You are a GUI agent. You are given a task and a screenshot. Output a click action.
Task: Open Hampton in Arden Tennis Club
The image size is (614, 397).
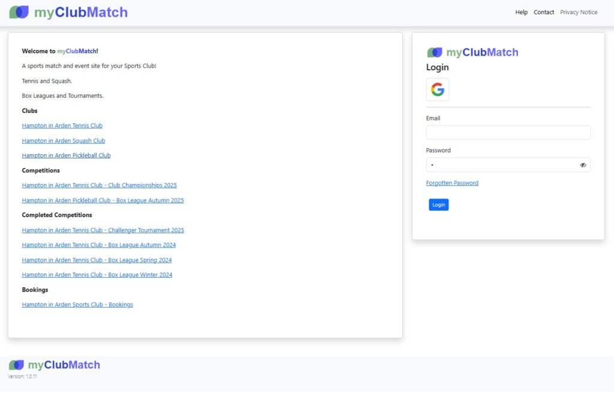pos(62,126)
